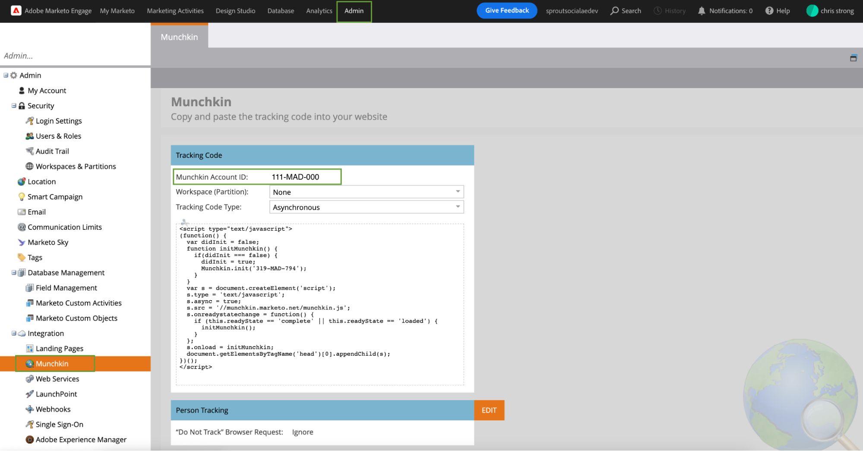This screenshot has height=451, width=863.
Task: Select Smart Campaign tree item
Action: [55, 197]
